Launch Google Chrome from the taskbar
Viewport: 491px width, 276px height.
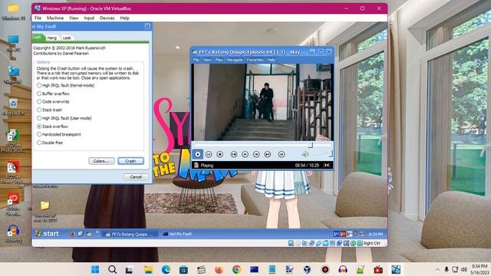coord(237,269)
